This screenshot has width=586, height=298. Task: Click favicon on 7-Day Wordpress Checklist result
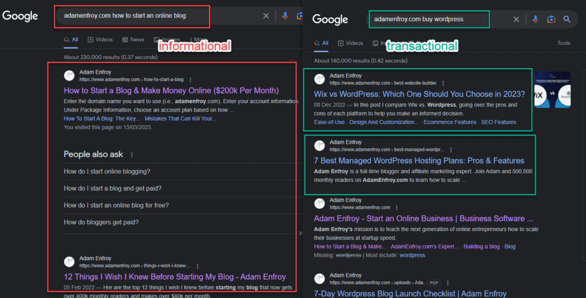(x=319, y=279)
